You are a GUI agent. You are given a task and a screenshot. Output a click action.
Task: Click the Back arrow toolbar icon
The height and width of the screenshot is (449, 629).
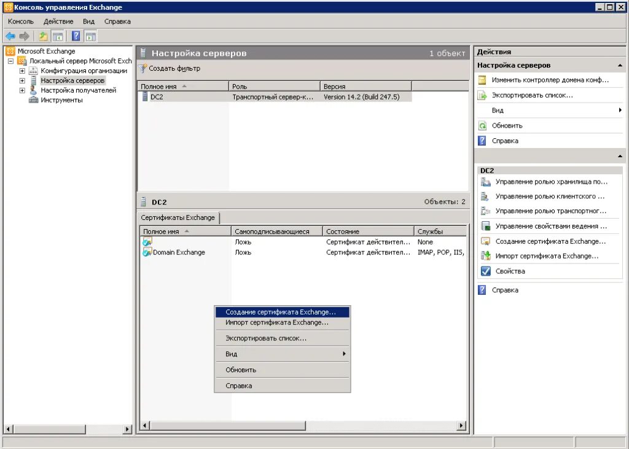coord(10,36)
